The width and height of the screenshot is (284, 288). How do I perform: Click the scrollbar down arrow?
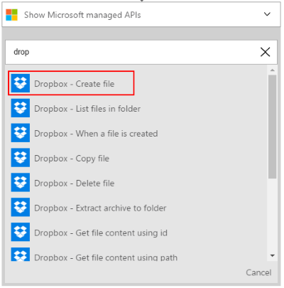point(273,255)
